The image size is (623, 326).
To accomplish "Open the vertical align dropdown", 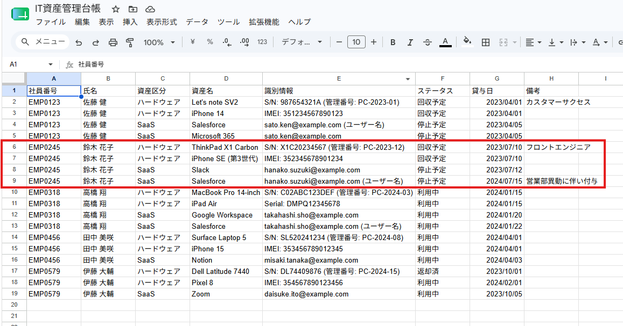I will (x=556, y=42).
